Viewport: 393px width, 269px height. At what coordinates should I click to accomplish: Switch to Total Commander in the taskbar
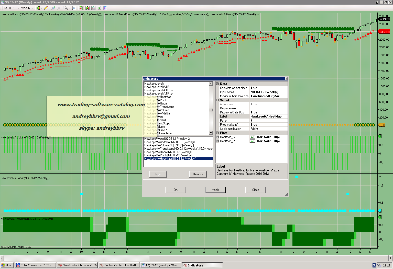[x=35, y=265]
